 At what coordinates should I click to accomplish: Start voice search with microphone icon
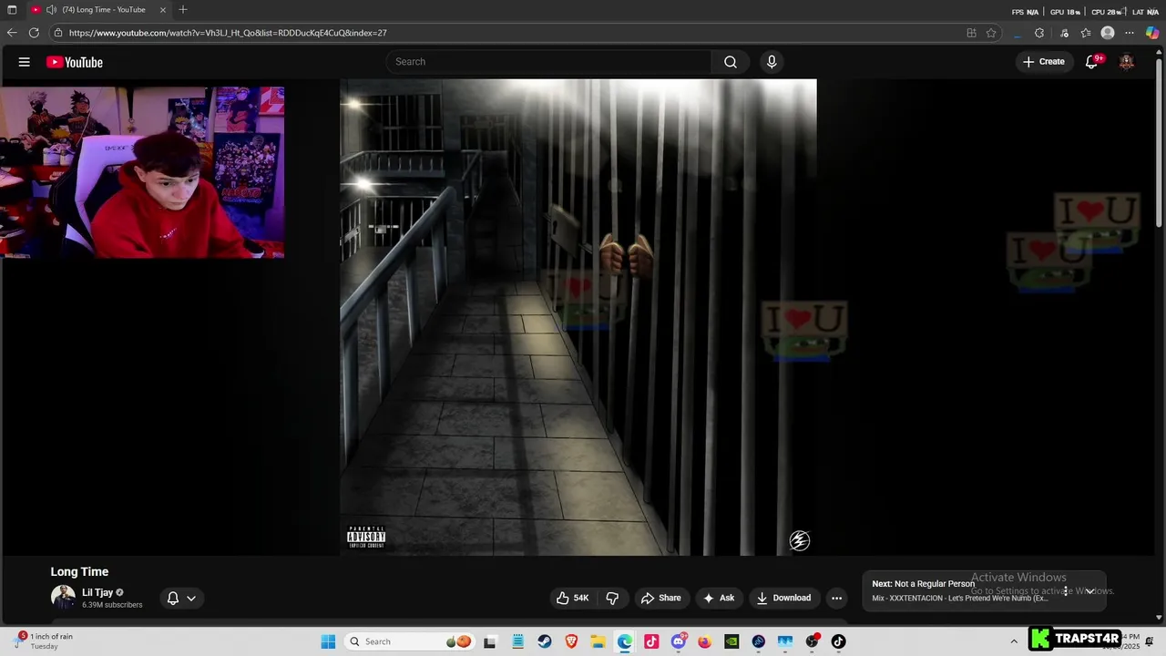(x=772, y=62)
